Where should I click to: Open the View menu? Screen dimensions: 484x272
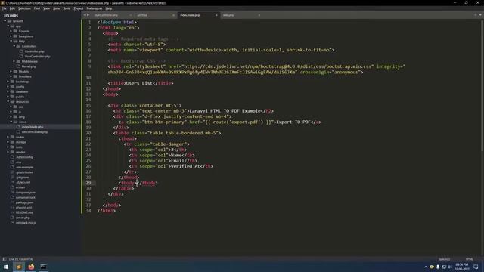pyautogui.click(x=46, y=8)
